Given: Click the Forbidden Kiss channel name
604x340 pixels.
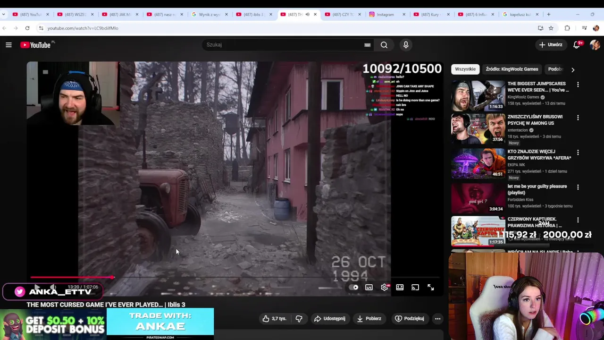Looking at the screenshot, I should (520, 199).
